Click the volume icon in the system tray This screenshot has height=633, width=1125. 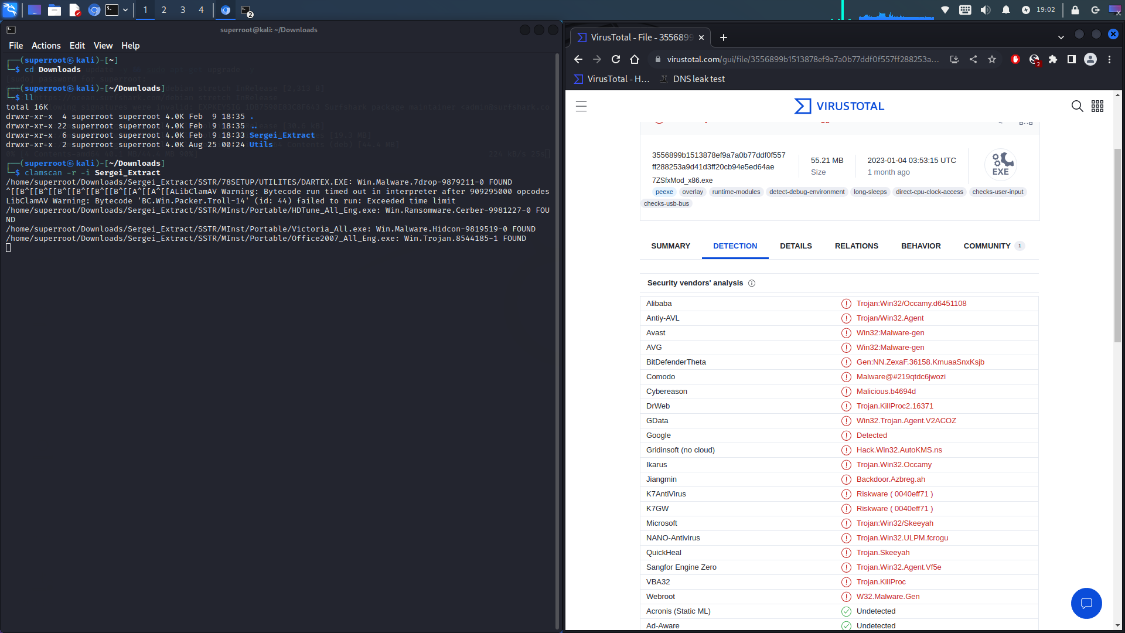click(x=986, y=10)
